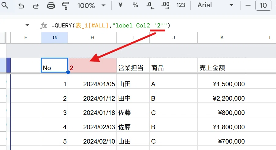The height and width of the screenshot is (150, 276).
Task: Select column G header
Action: pos(54,38)
